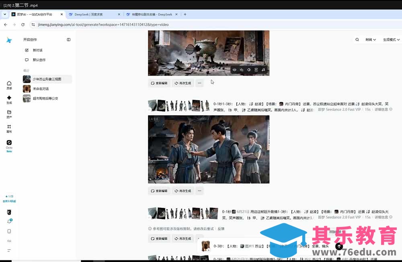Image resolution: width=402 pixels, height=262 pixels.
Task: Click the black up-arrow send button
Action: click(339, 246)
